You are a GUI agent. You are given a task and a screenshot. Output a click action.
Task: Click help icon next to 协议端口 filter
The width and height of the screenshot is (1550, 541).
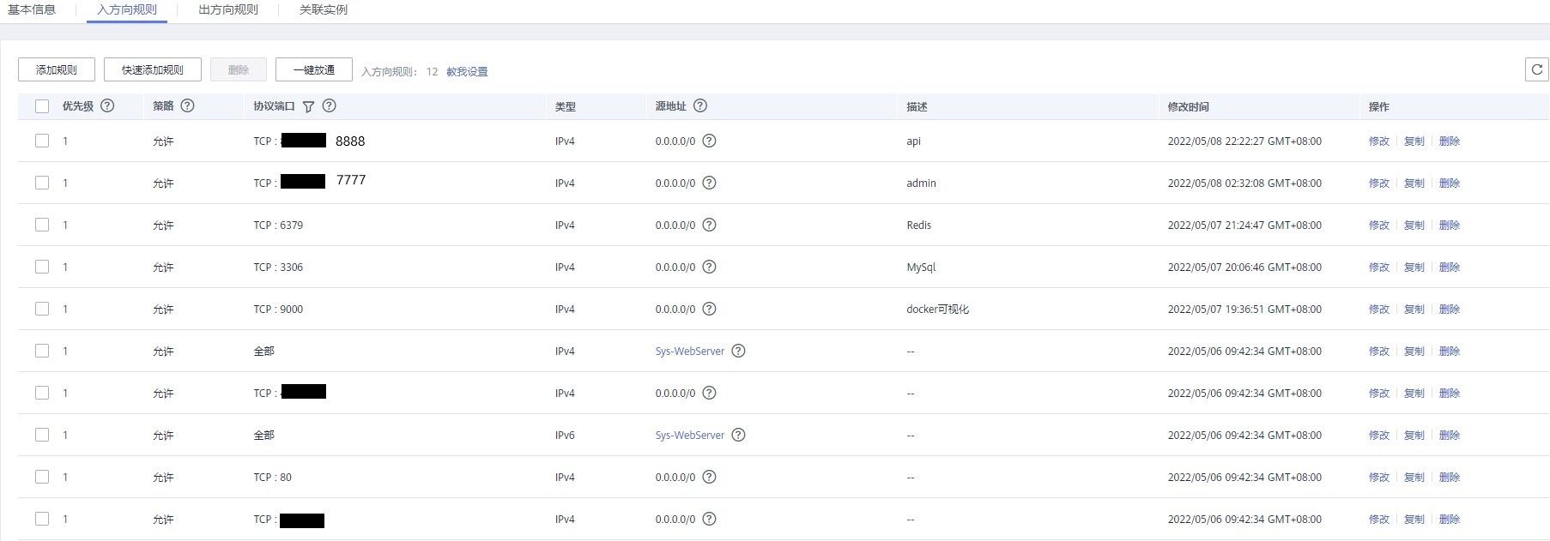pos(329,105)
